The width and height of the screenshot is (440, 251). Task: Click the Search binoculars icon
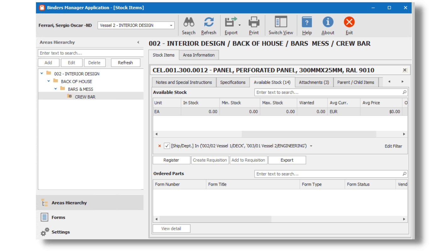point(188,22)
